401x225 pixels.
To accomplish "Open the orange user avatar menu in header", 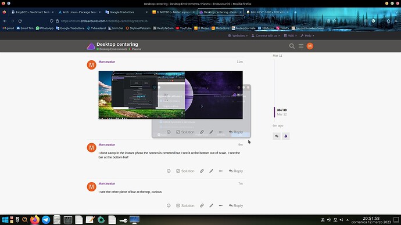I will click(310, 46).
